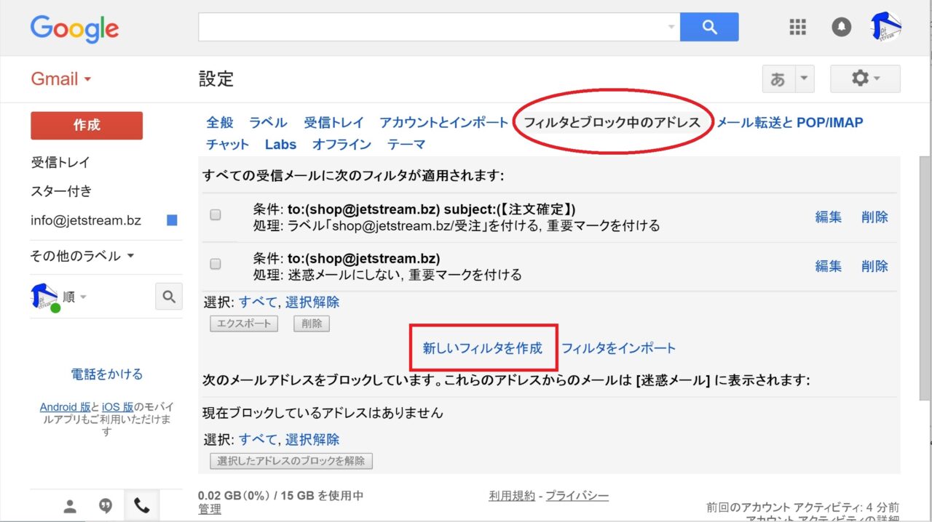
Task: Check the second shop@jetstream.bz filter checkbox
Action: click(x=216, y=265)
